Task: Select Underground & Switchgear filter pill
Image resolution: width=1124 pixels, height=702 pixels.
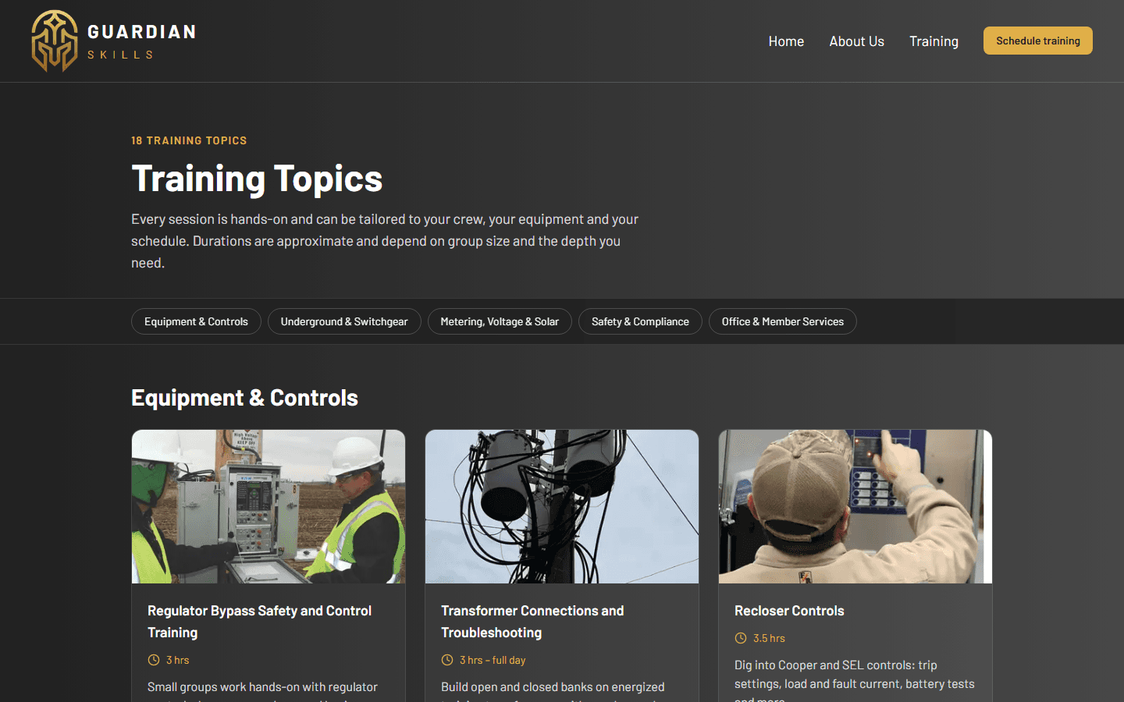Action: pyautogui.click(x=344, y=321)
